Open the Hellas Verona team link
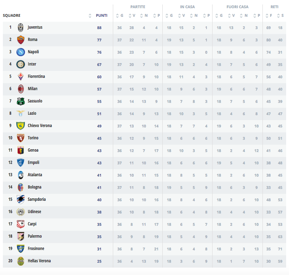The width and height of the screenshot is (289, 275). tap(39, 261)
